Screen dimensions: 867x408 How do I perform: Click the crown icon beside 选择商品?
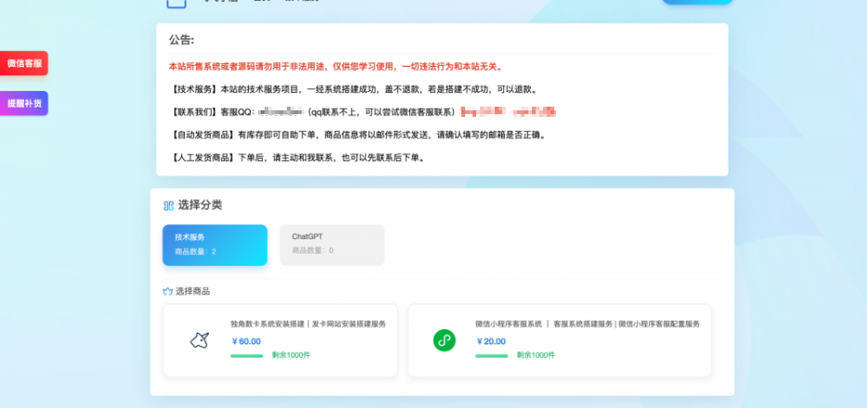pyautogui.click(x=167, y=291)
